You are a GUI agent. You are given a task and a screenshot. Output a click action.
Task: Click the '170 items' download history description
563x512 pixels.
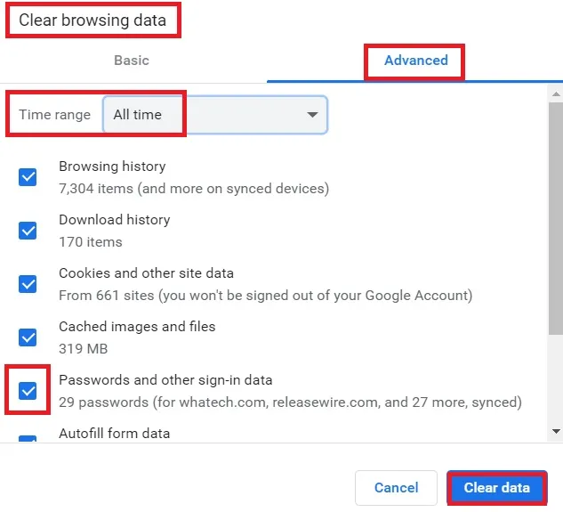[x=91, y=241]
